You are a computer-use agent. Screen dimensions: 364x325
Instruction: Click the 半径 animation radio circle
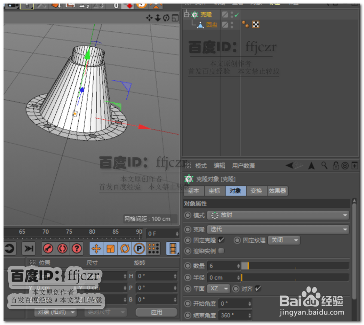click(x=187, y=277)
